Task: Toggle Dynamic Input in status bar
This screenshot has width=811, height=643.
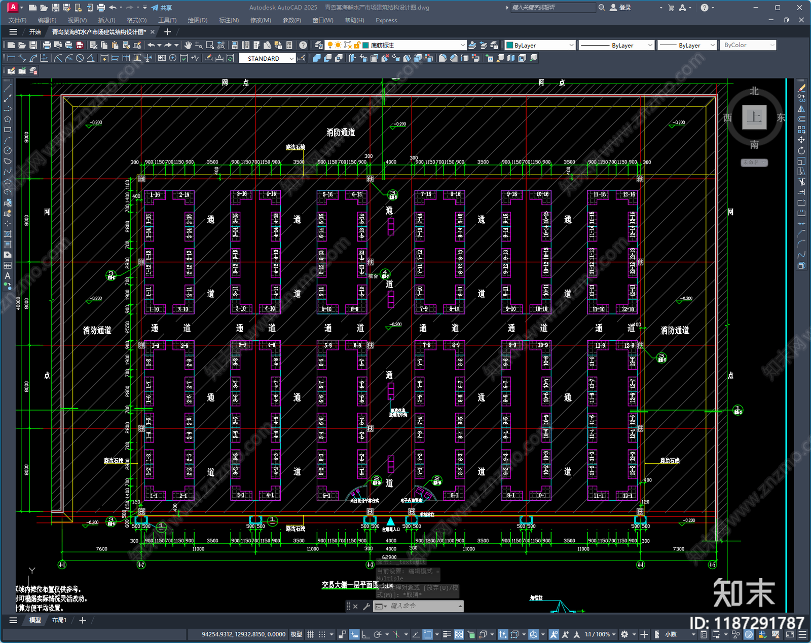Action: pyautogui.click(x=354, y=634)
